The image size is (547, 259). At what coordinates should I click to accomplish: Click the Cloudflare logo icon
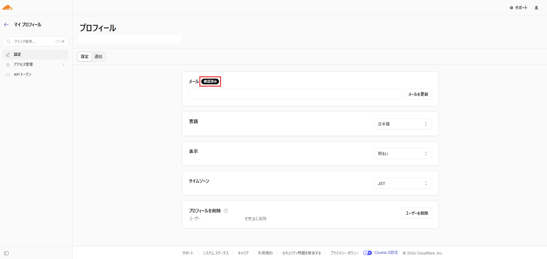7,7
